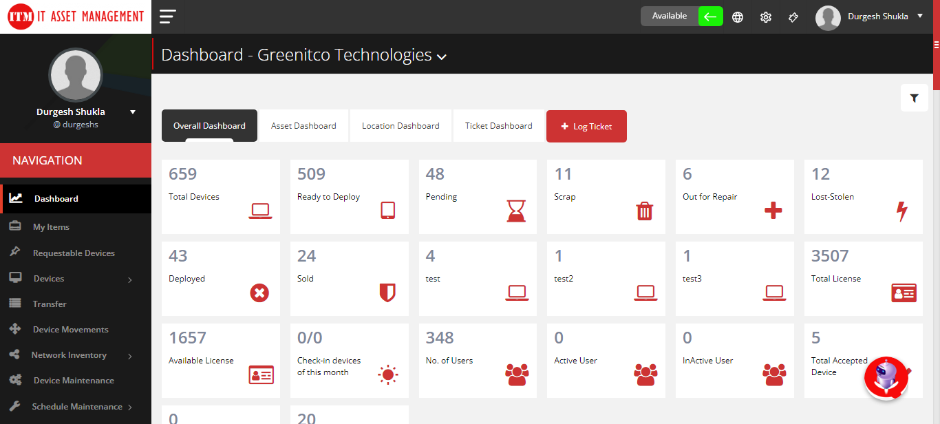The width and height of the screenshot is (940, 424).
Task: Click the ID card icon on Available License
Action: pyautogui.click(x=261, y=375)
